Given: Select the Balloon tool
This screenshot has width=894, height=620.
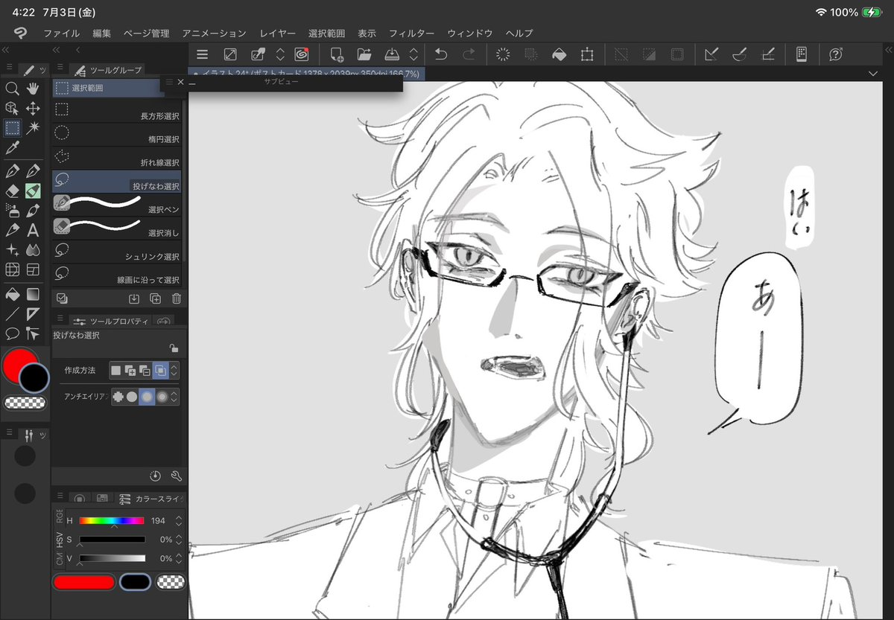Looking at the screenshot, I should 12,333.
